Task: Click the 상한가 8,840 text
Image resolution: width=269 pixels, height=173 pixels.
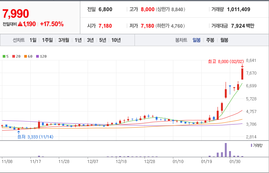Action: click(171, 9)
